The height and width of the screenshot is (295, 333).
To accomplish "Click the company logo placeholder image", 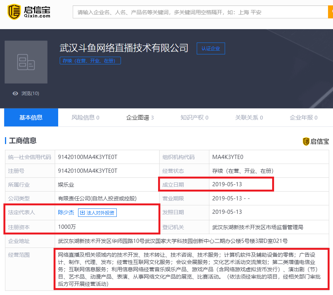I will 26,62.
